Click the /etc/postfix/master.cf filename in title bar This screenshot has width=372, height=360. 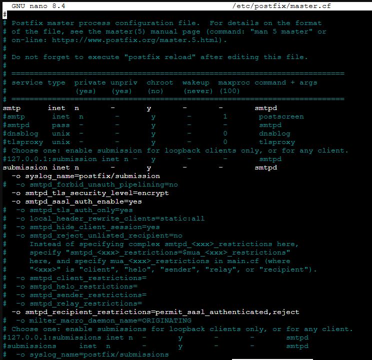point(281,6)
